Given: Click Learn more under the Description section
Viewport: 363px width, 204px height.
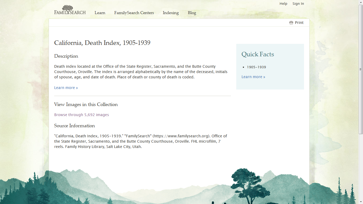Looking at the screenshot, I should (66, 87).
